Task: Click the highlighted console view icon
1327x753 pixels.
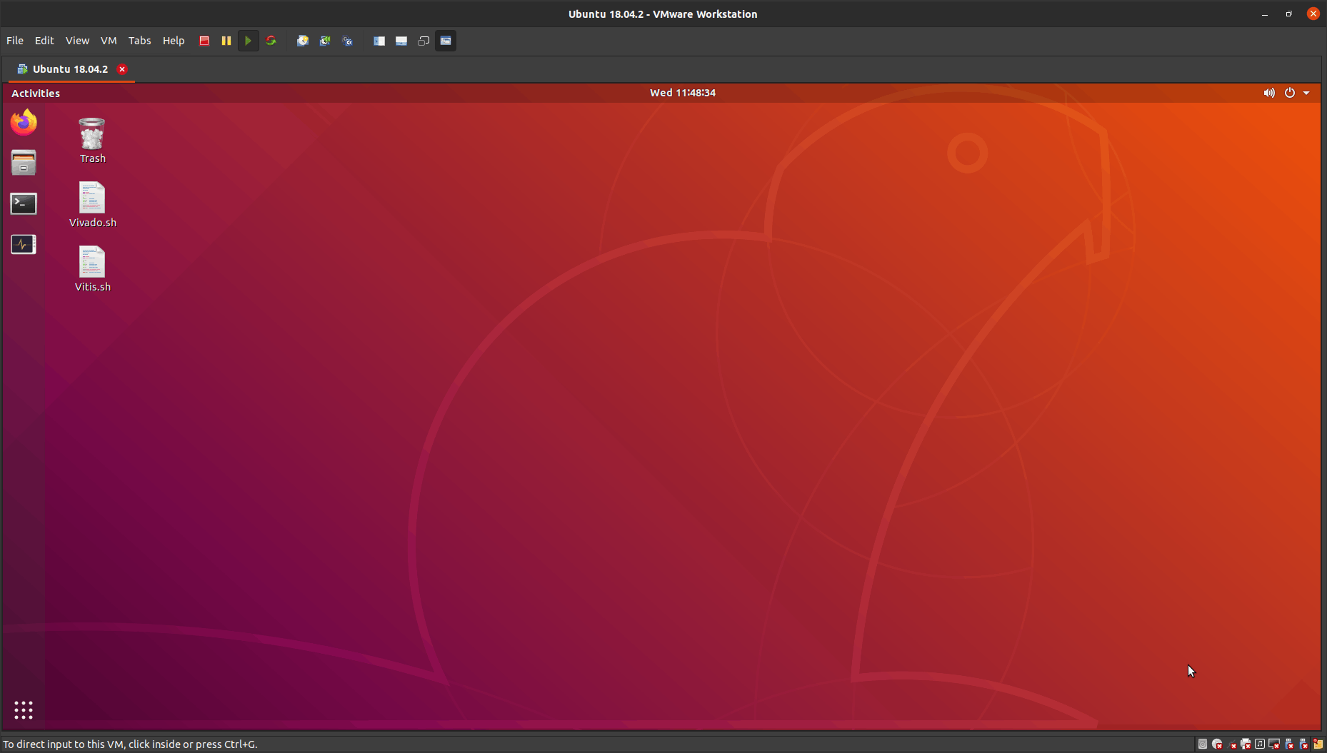Action: coord(446,41)
